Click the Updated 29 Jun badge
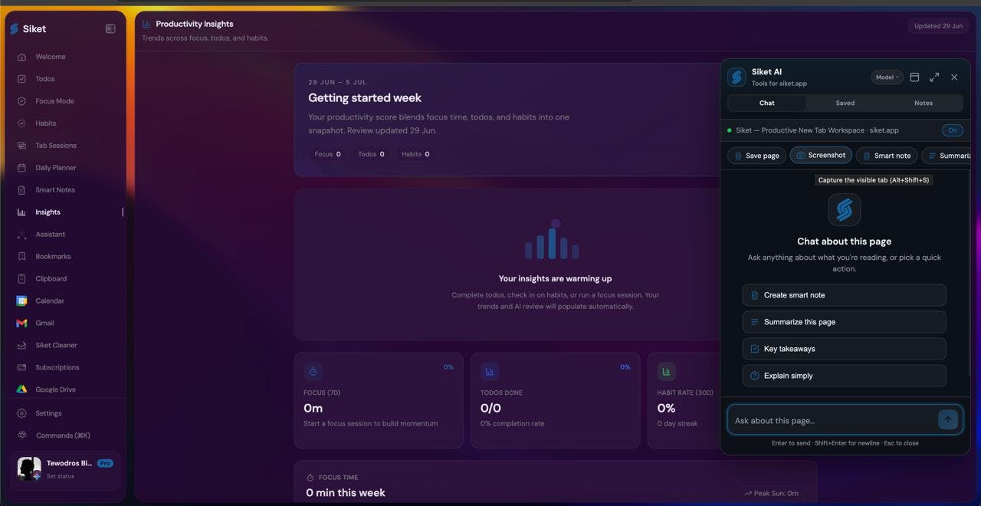The image size is (981, 506). (x=938, y=26)
